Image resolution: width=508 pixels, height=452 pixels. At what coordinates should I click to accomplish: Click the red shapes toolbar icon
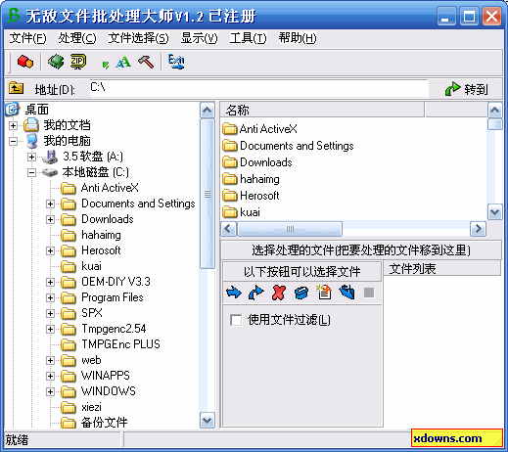25,62
